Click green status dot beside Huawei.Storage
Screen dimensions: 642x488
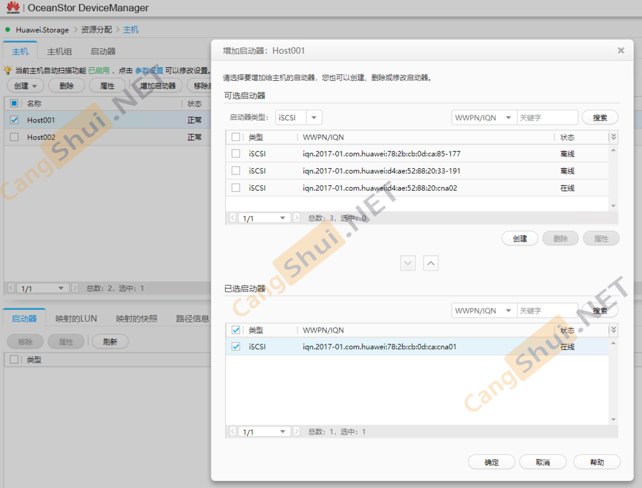(x=8, y=29)
